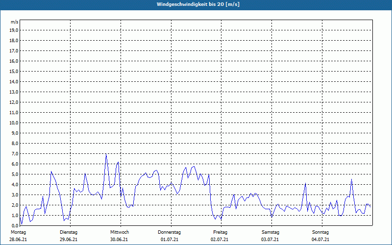Click the '11,0' axis value
392x245 pixels.
click(14, 113)
